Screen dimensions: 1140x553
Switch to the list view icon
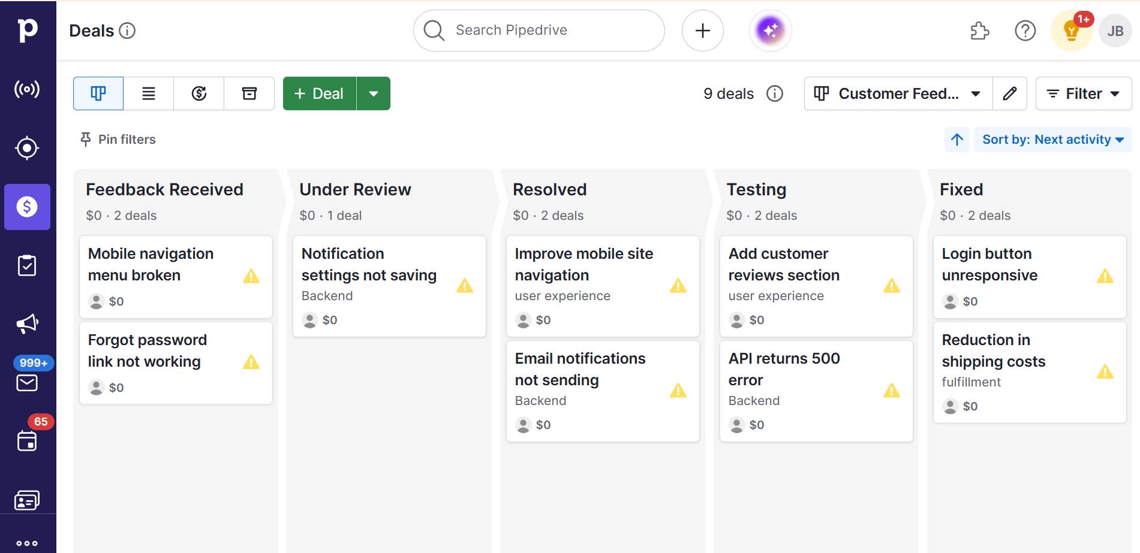[148, 93]
